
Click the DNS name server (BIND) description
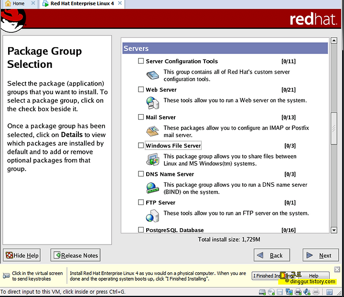(x=235, y=188)
